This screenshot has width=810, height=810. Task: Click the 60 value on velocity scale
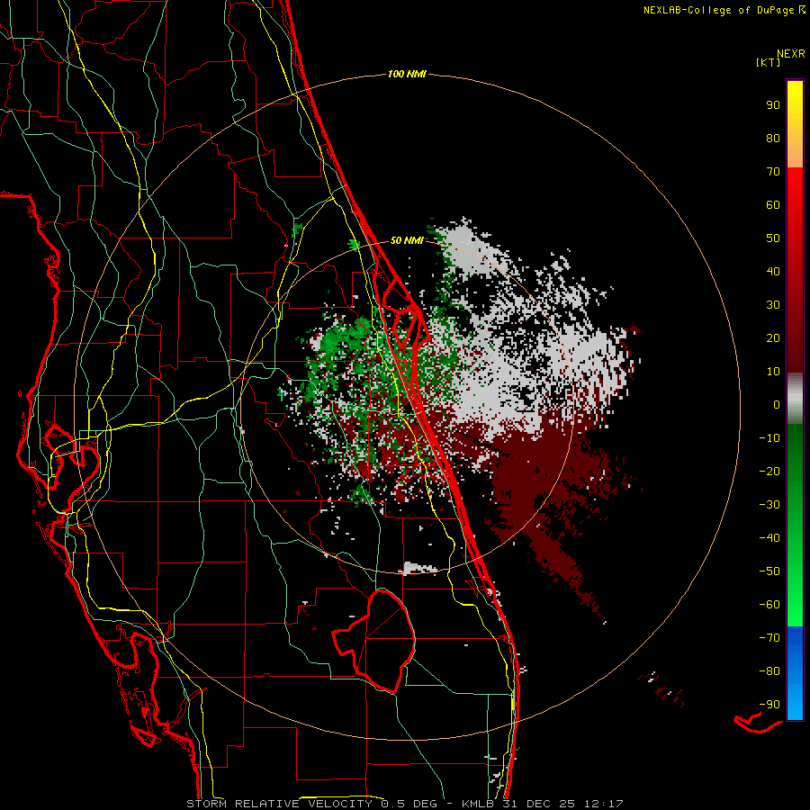tap(773, 204)
